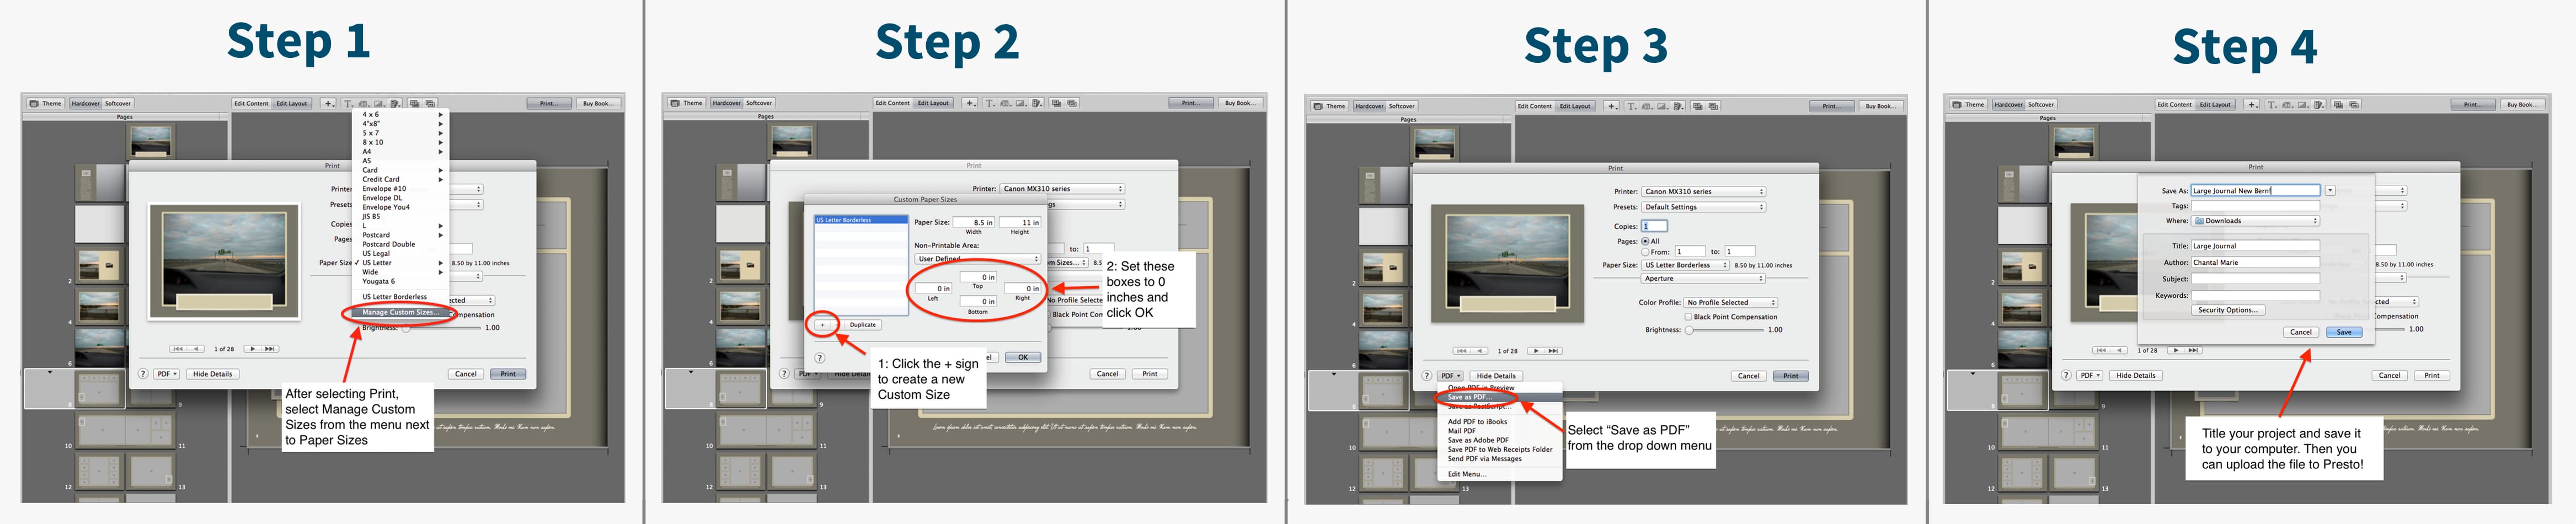Expand the Save As disclosure arrow in Step 4
2576x524 pixels.
[x=2329, y=190]
